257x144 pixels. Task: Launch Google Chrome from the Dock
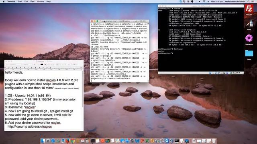[x=73, y=141]
